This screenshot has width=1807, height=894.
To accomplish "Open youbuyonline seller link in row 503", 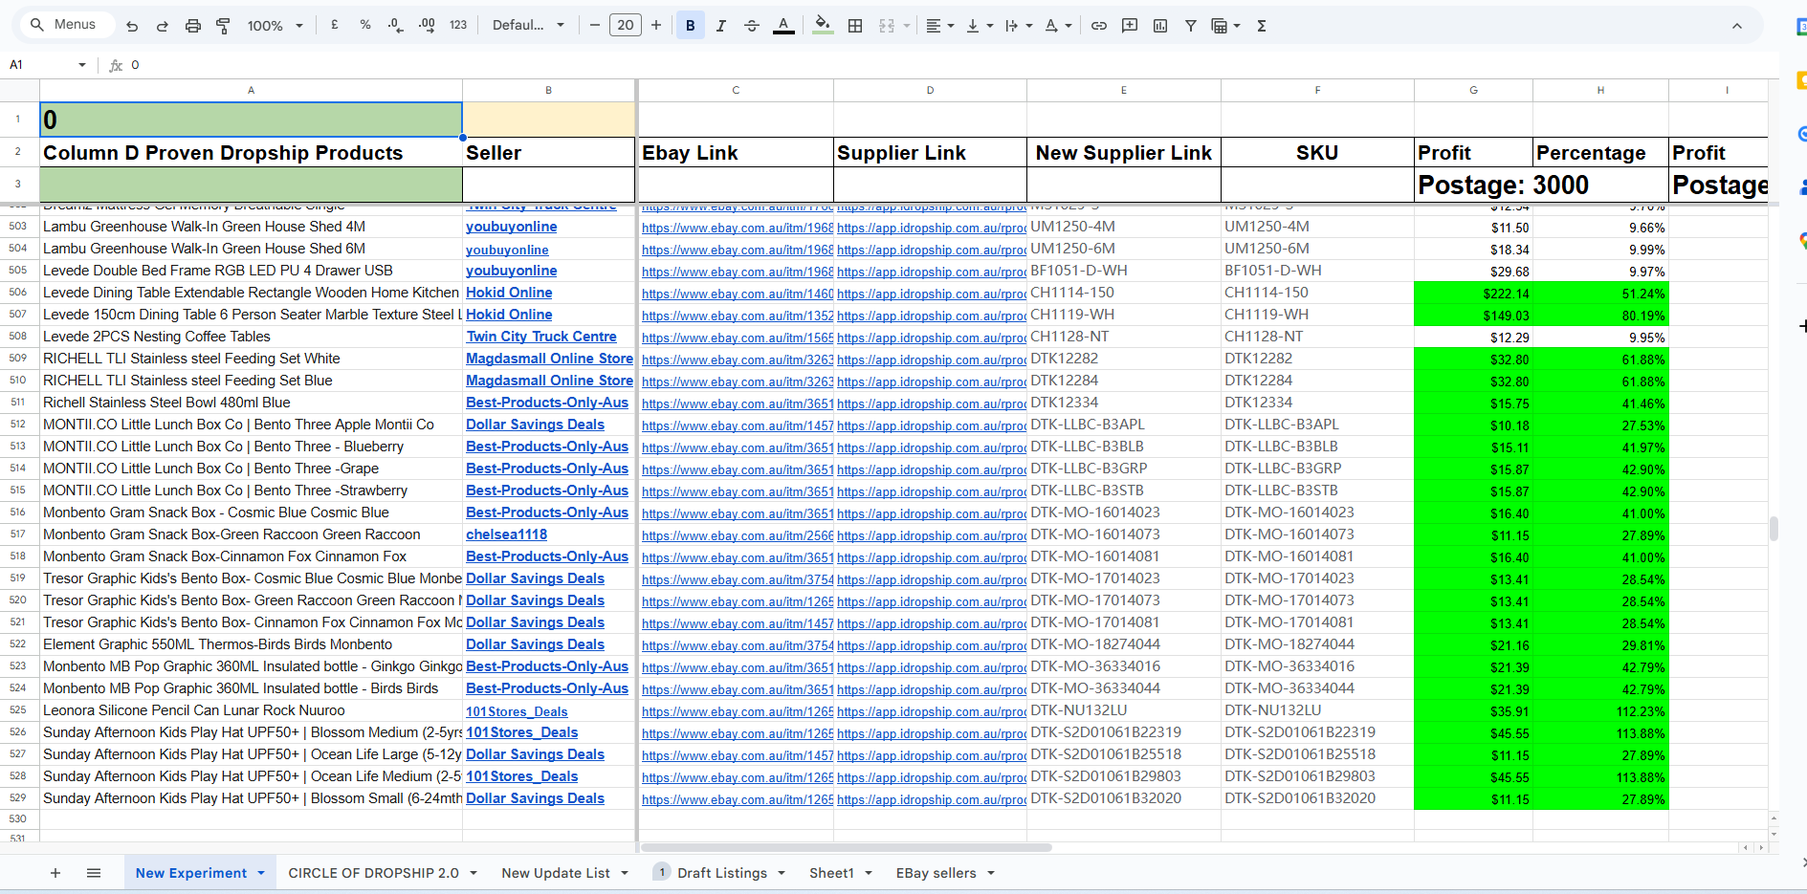I will tap(511, 227).
